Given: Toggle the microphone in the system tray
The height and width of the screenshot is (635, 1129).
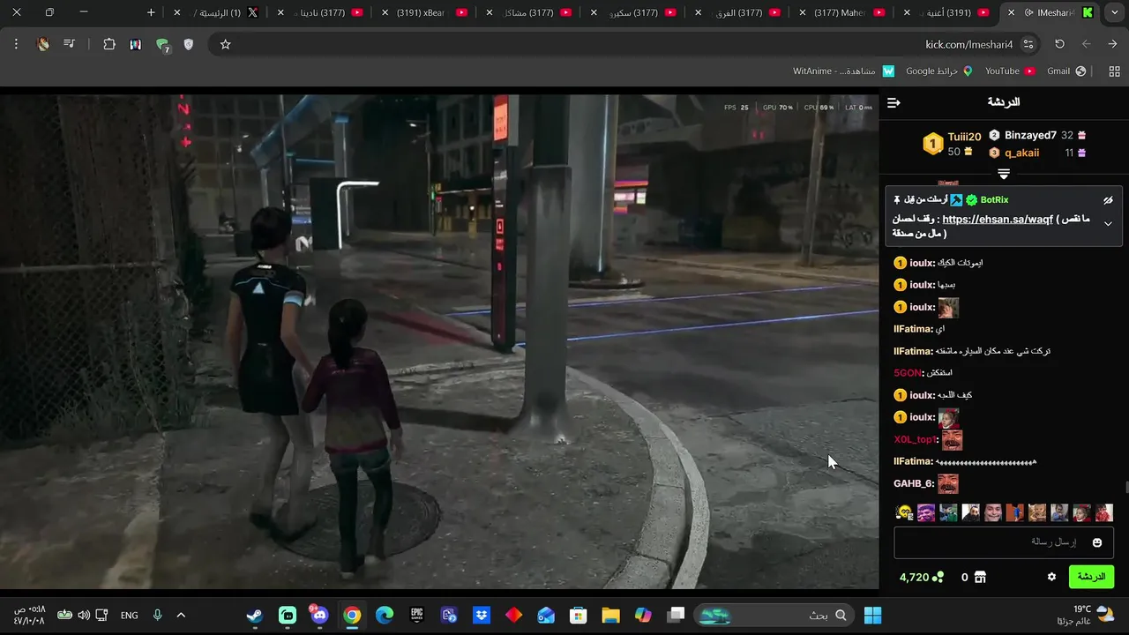Looking at the screenshot, I should pyautogui.click(x=158, y=615).
